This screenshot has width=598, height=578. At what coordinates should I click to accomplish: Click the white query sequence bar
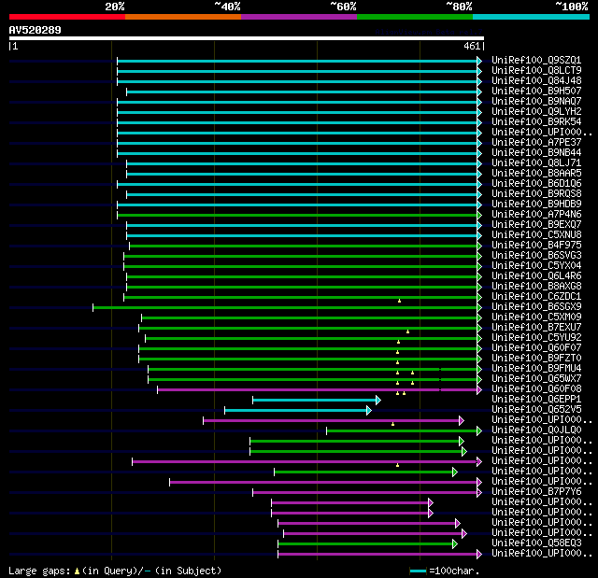click(x=247, y=38)
